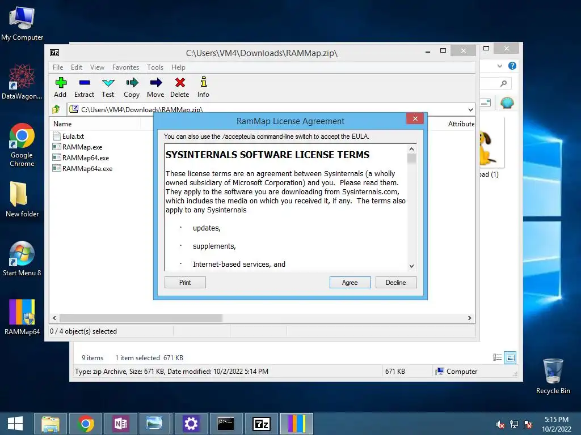Switch to 7-Zip taskbar icon

[261, 424]
